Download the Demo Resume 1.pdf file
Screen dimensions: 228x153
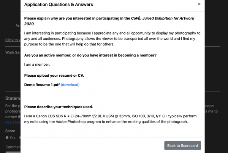pyautogui.click(x=70, y=85)
